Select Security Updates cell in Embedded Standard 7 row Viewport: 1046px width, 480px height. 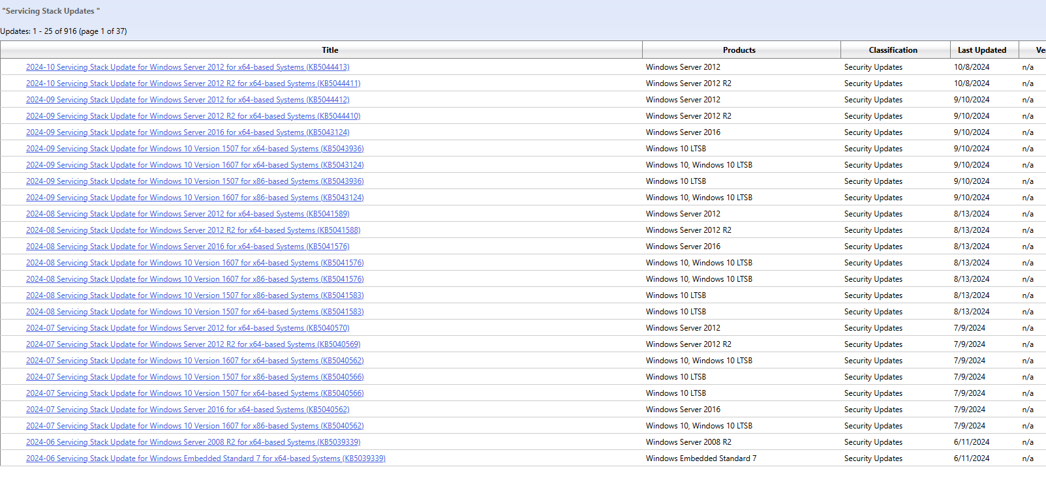873,458
